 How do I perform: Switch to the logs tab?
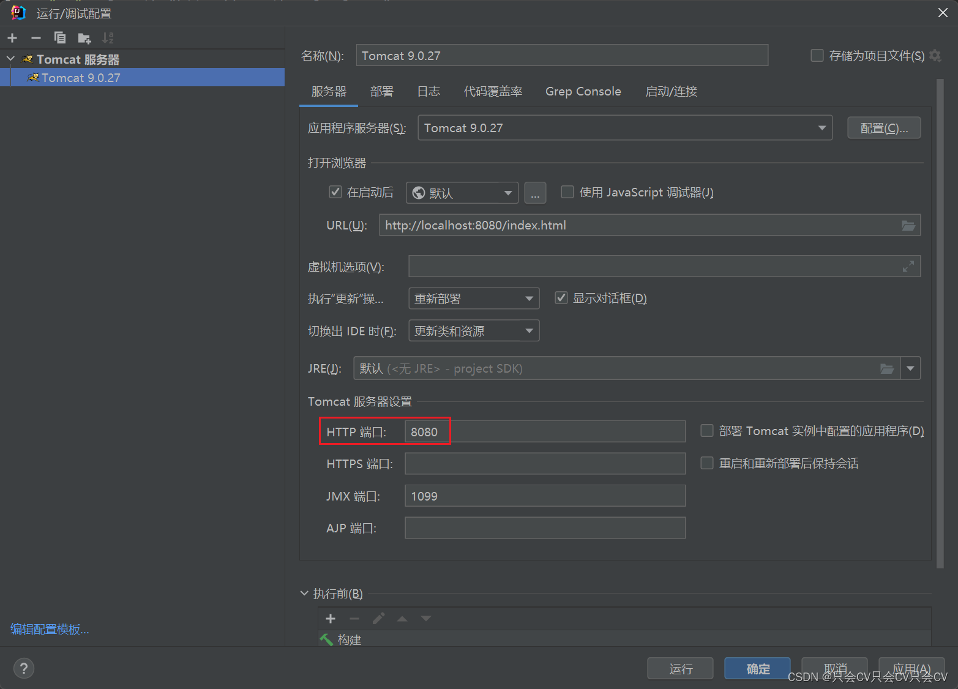[x=428, y=91]
